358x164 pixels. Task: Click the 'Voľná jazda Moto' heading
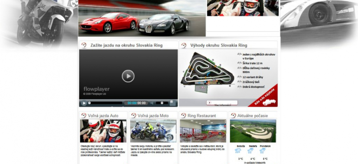pyautogui.click(x=153, y=116)
